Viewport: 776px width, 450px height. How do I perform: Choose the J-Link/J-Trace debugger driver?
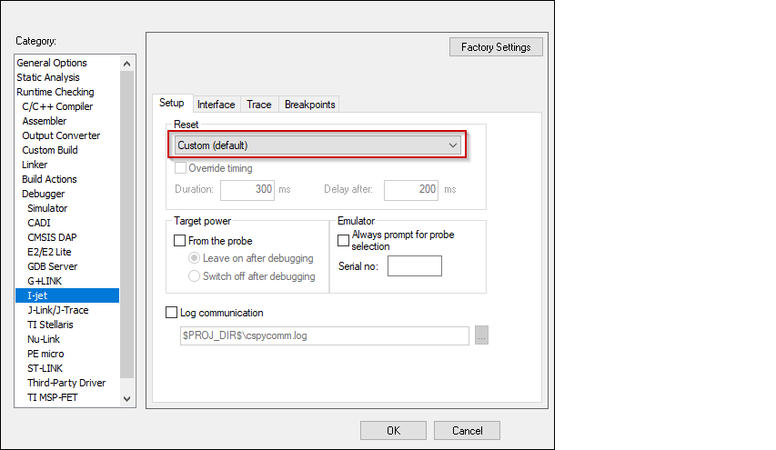click(58, 310)
